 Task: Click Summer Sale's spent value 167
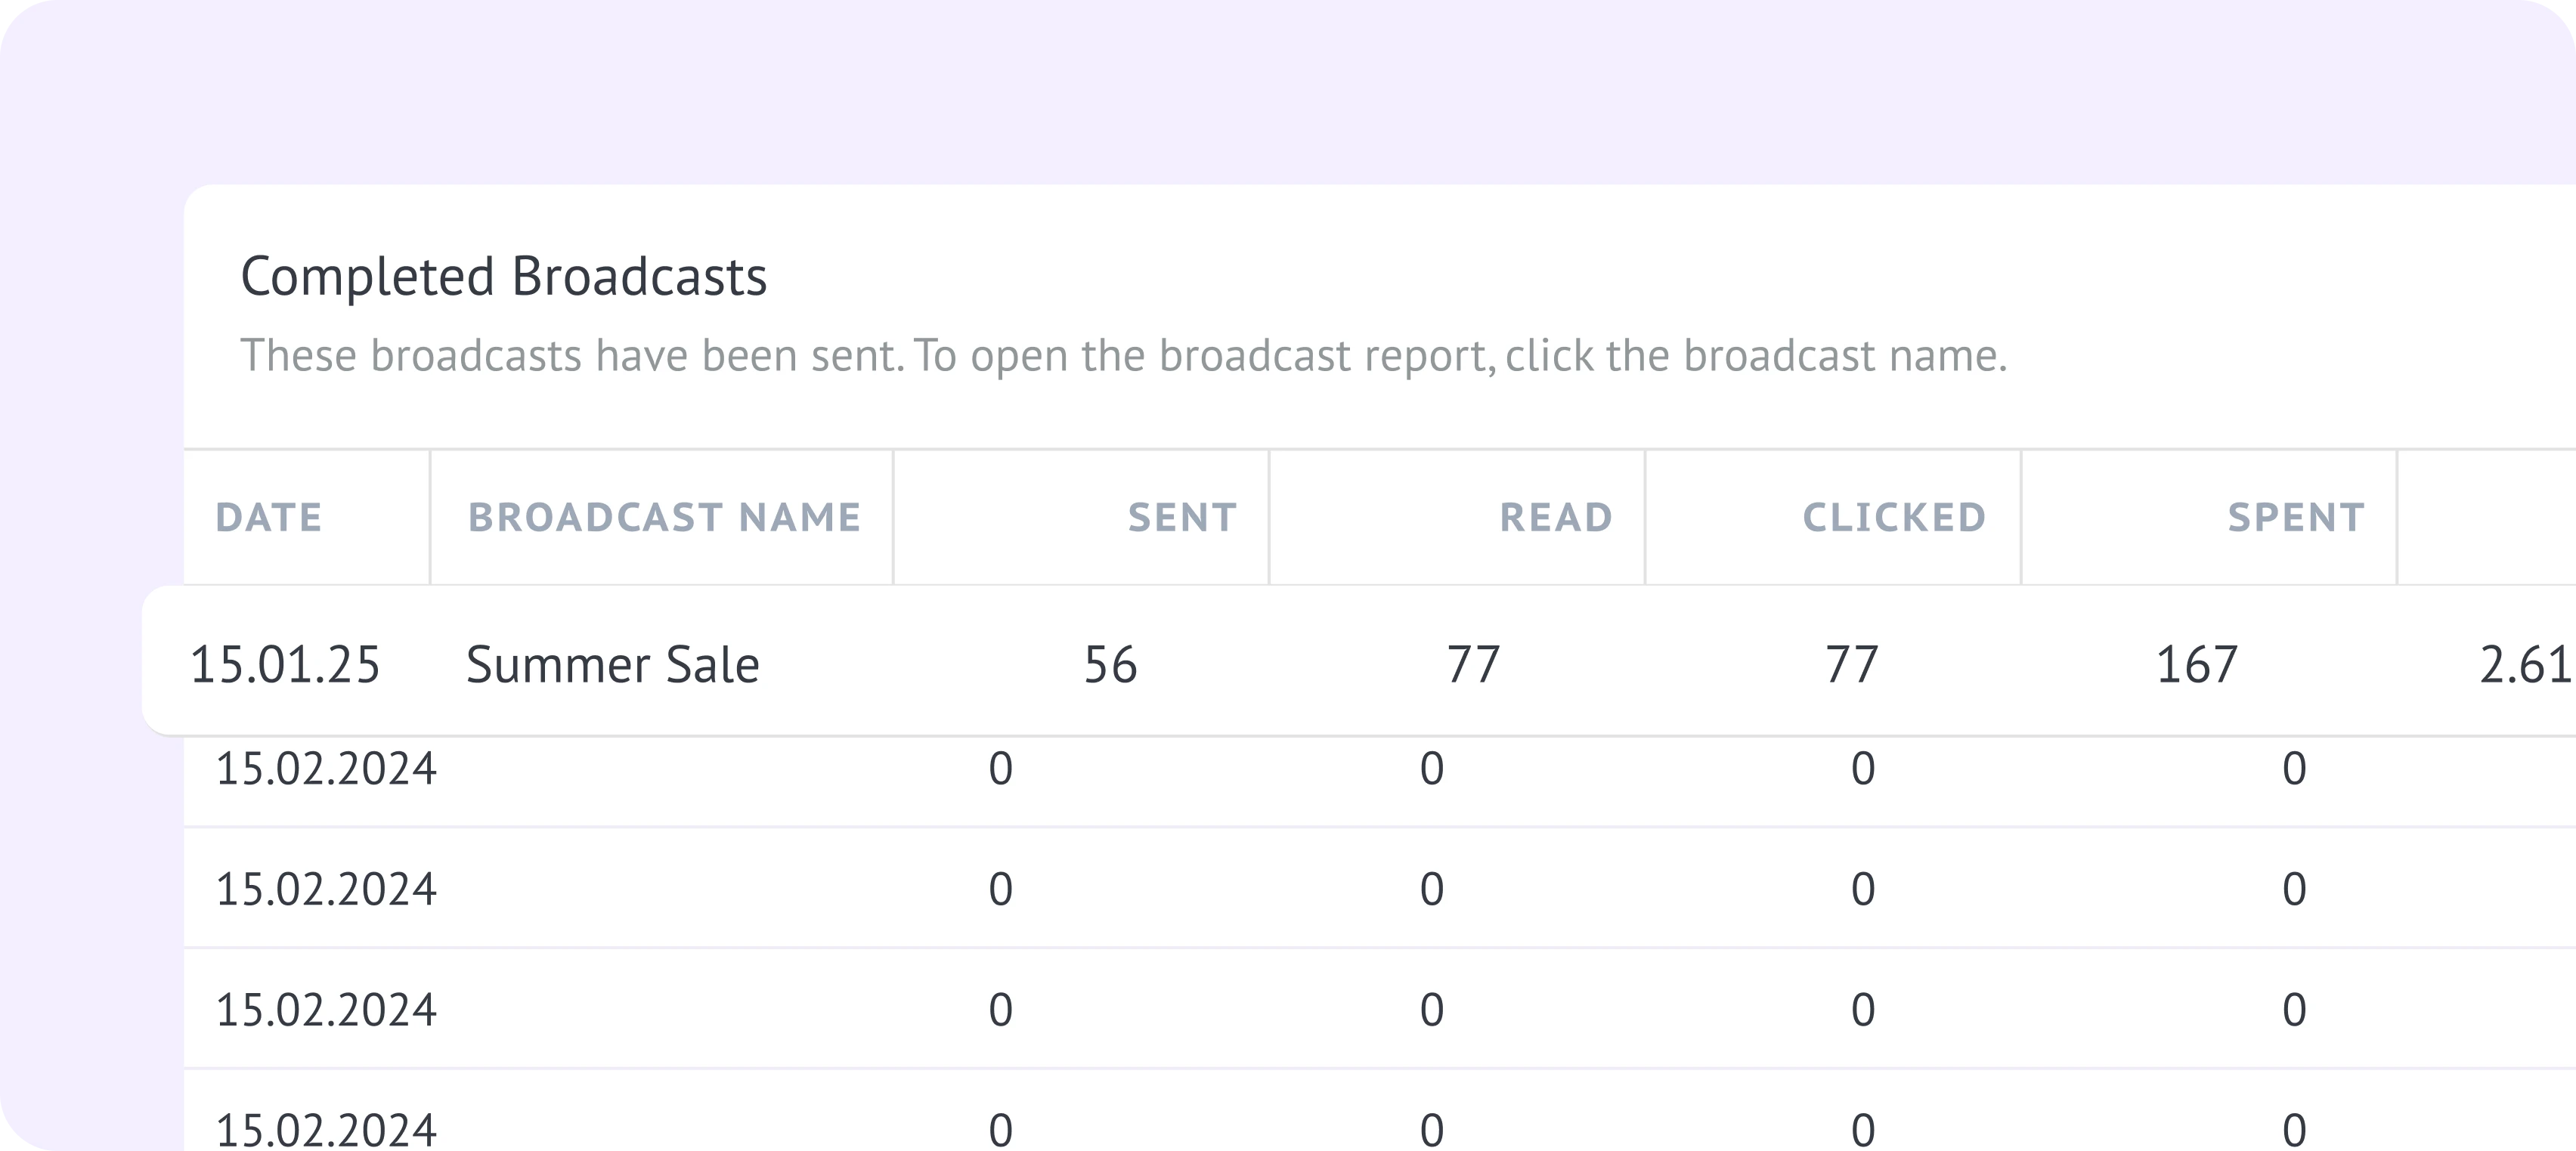coord(2196,665)
